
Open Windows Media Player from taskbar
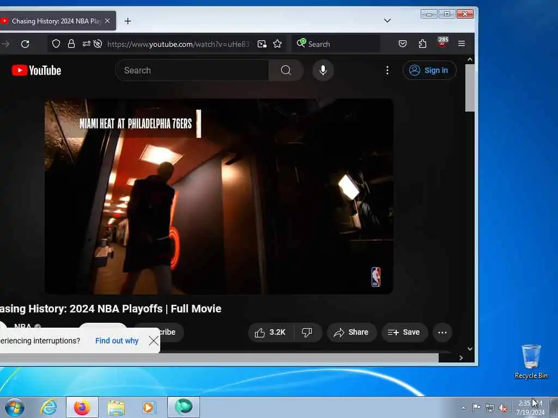[x=148, y=407]
